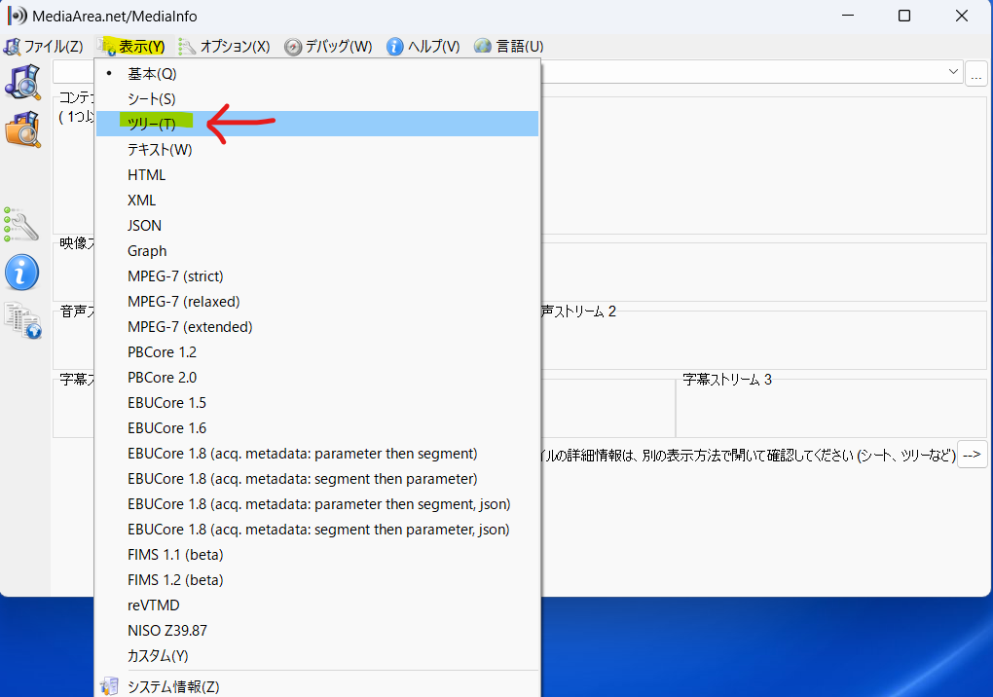Select 基本(Q) view option
The width and height of the screenshot is (993, 697).
(x=317, y=73)
